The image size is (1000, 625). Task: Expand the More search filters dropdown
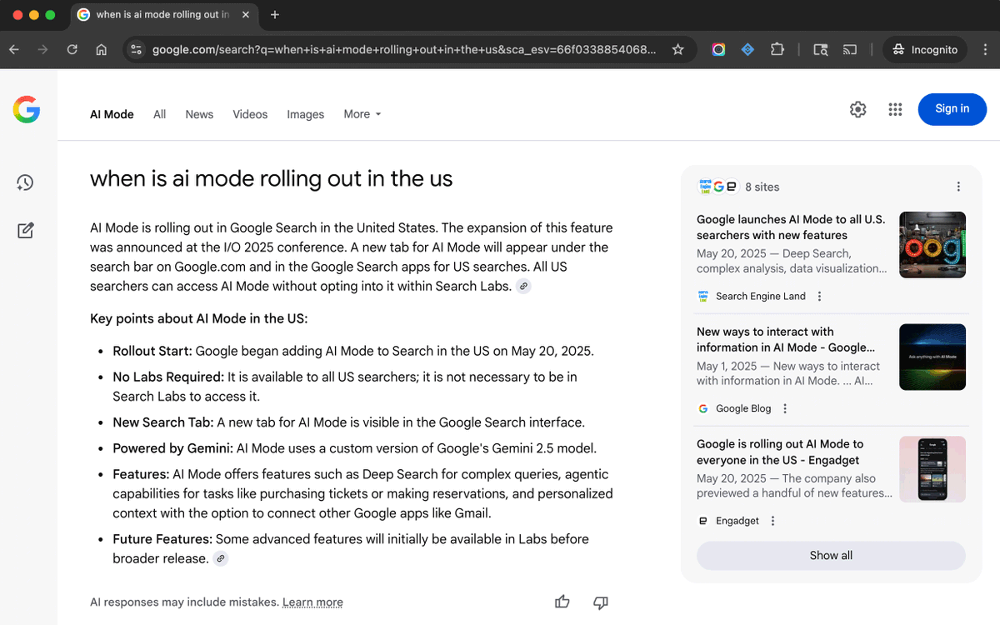(x=362, y=114)
